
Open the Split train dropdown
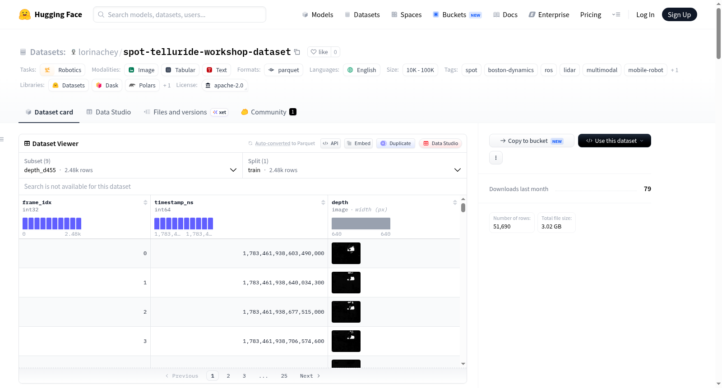[355, 165]
